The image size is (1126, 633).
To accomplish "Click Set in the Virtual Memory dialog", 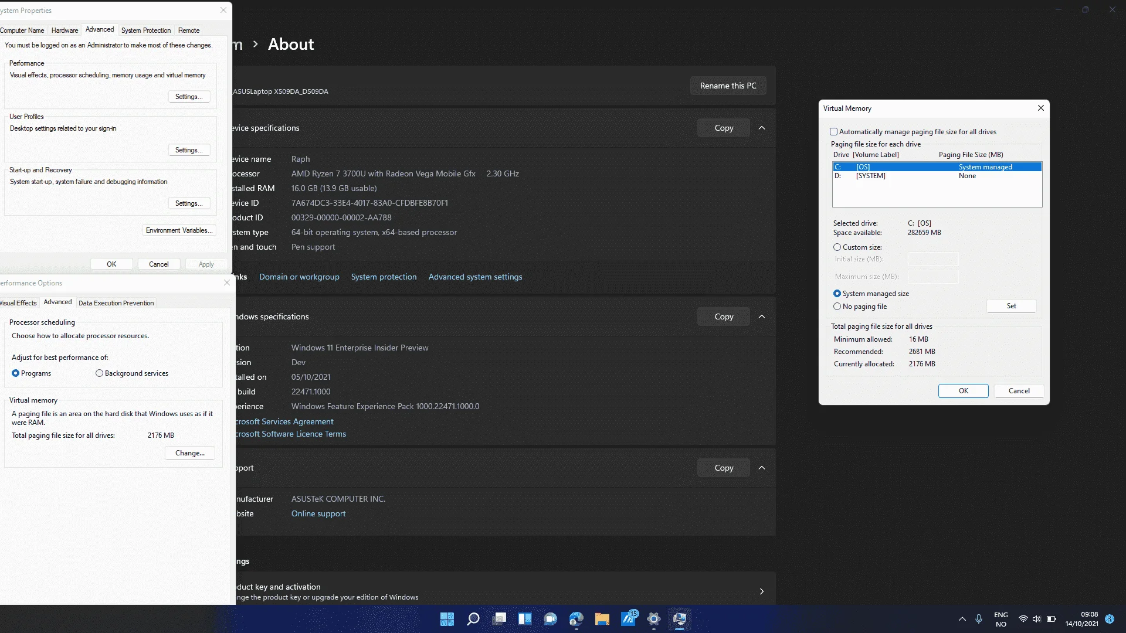I will (1012, 306).
